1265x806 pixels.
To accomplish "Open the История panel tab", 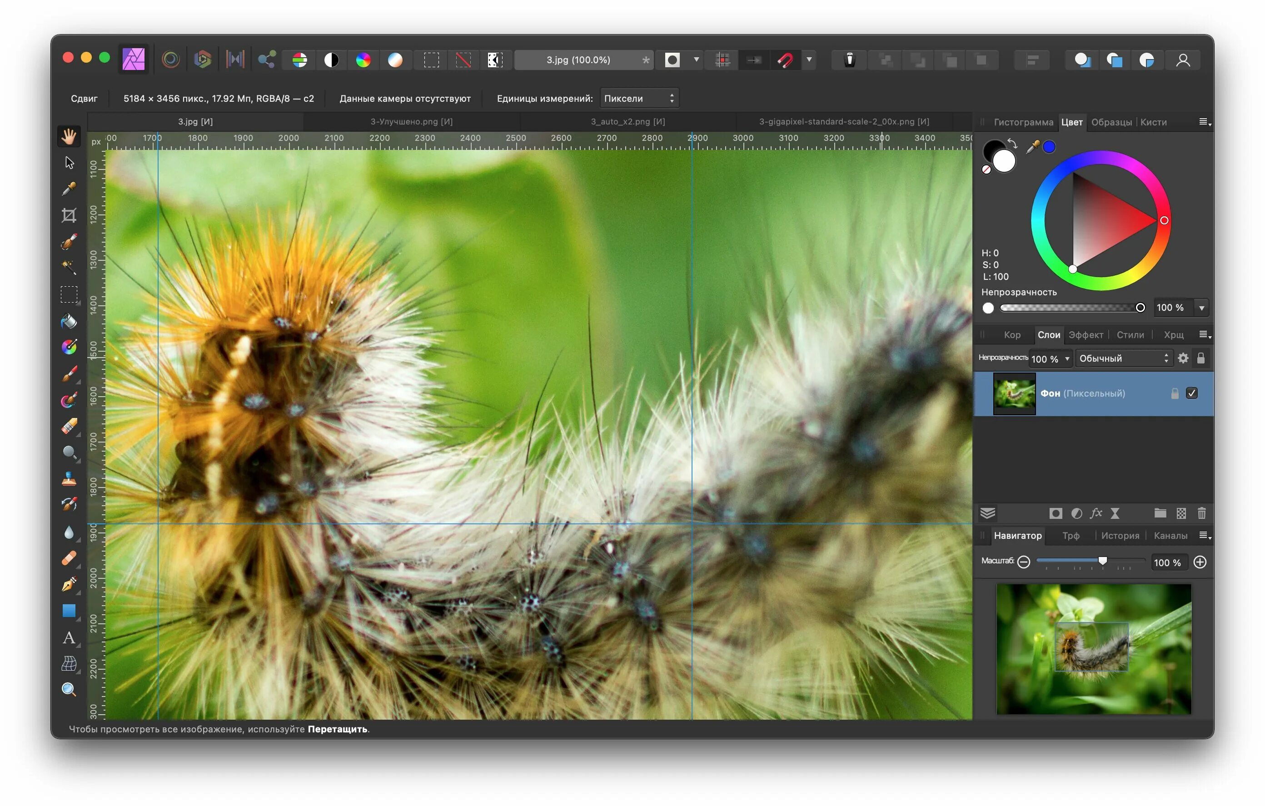I will point(1120,535).
